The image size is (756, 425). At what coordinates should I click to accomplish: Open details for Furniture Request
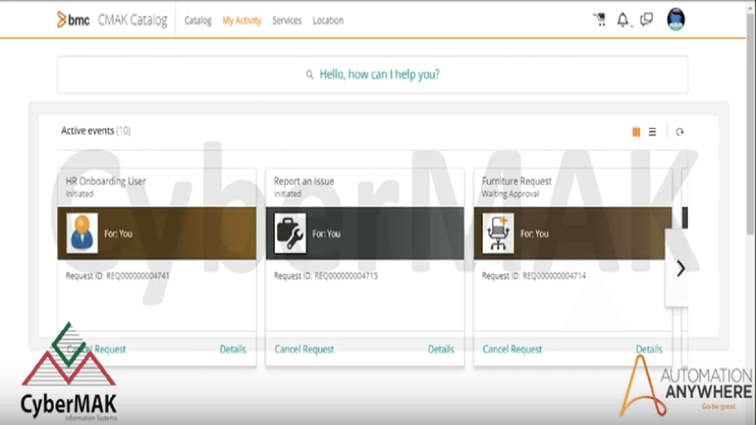pyautogui.click(x=649, y=349)
